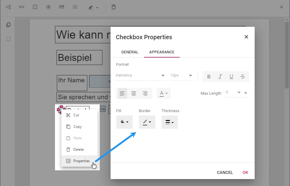Toggle bold formatting

(x=209, y=77)
